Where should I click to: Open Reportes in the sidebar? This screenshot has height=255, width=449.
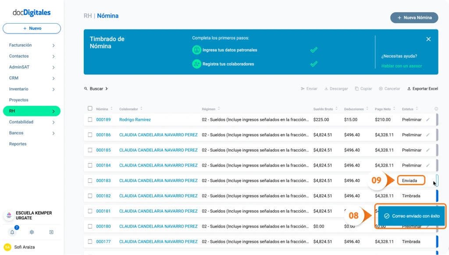click(x=18, y=144)
